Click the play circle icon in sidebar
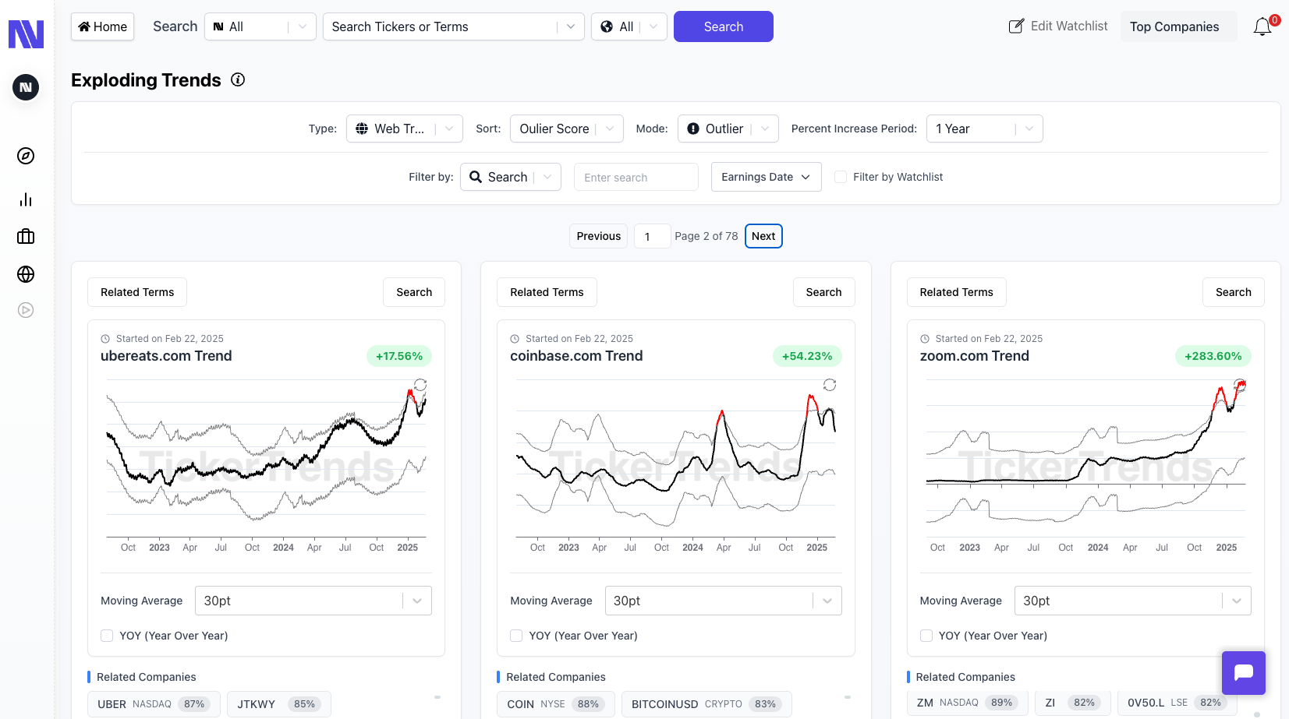 [x=26, y=310]
